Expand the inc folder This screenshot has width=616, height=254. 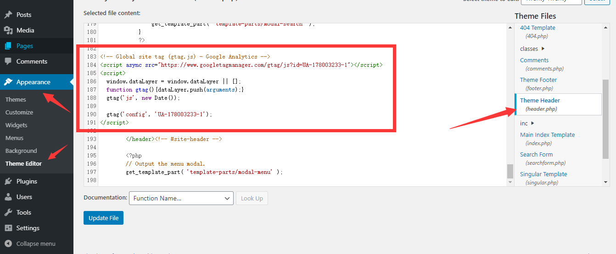pyautogui.click(x=527, y=123)
